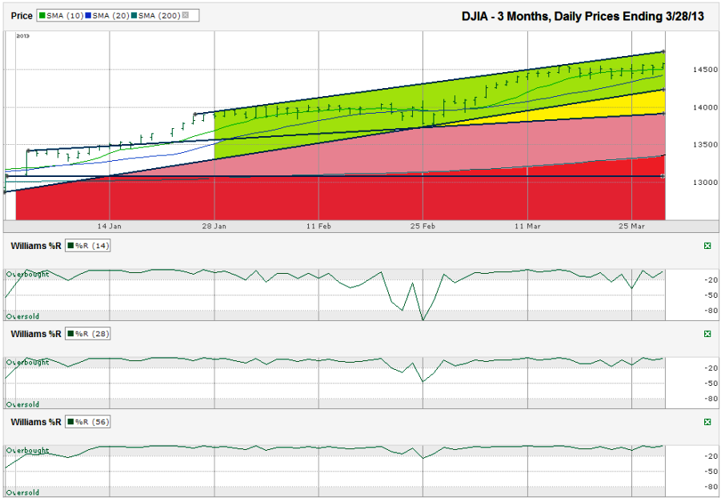Click the -50 axis value in %R (28) panel
The height and width of the screenshot is (498, 721).
[x=711, y=383]
